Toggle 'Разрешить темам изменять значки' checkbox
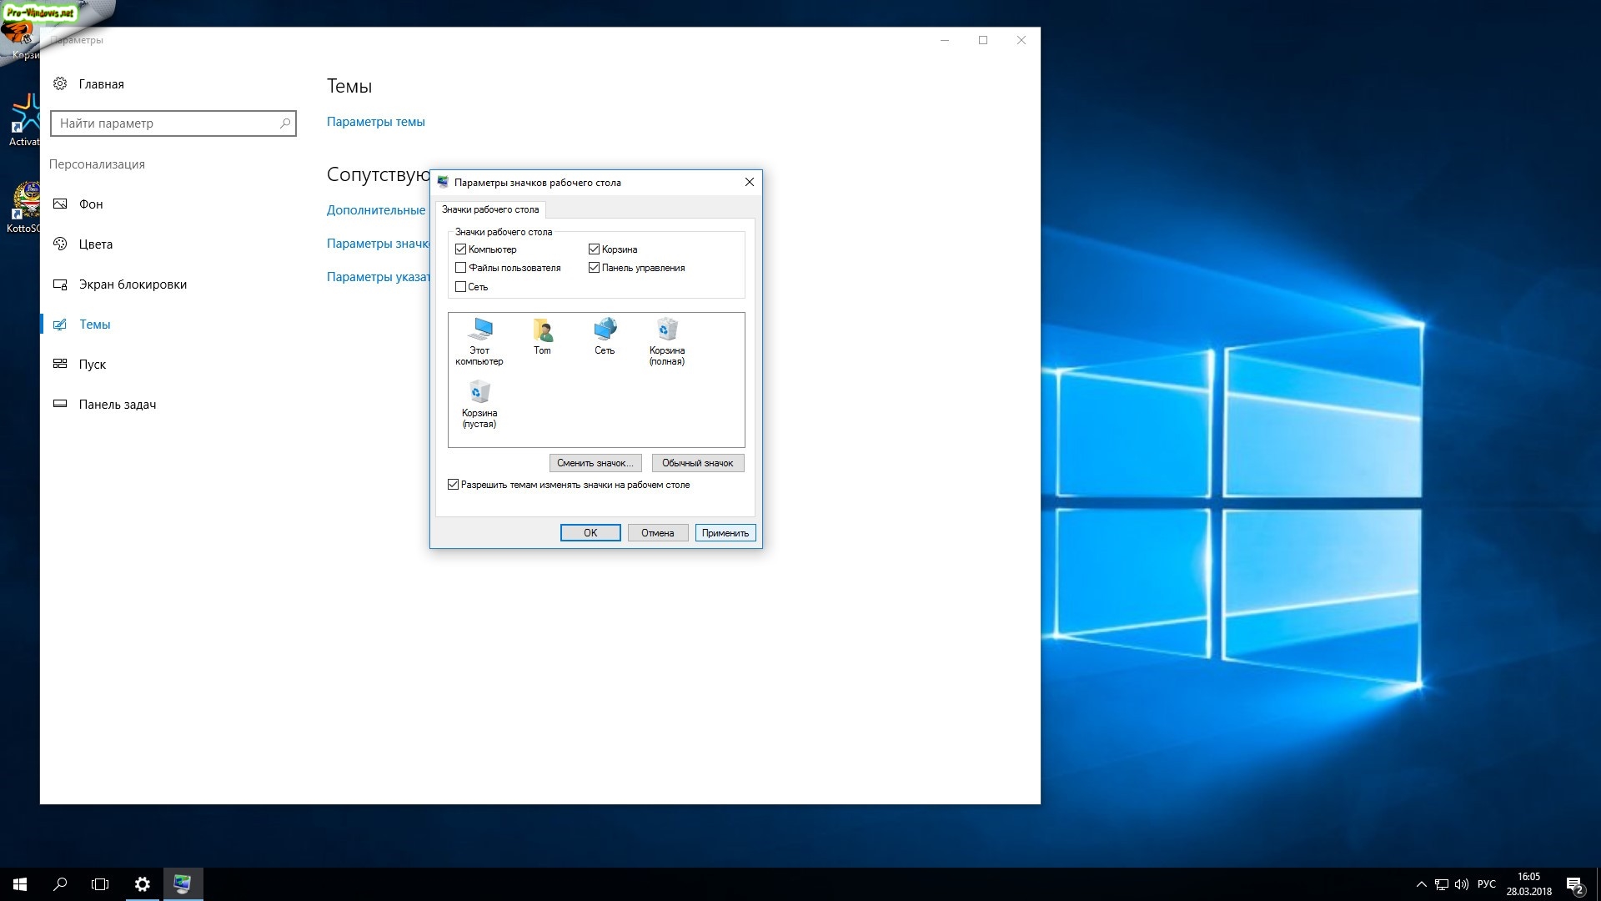Viewport: 1601px width, 901px height. (453, 485)
